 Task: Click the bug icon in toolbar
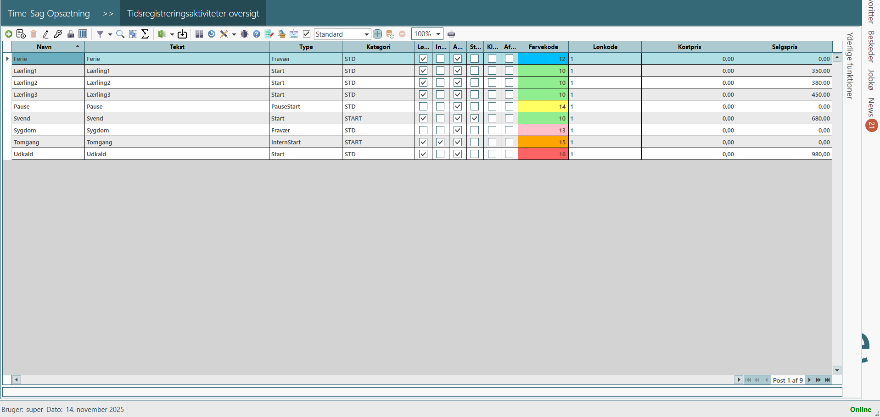[x=244, y=34]
